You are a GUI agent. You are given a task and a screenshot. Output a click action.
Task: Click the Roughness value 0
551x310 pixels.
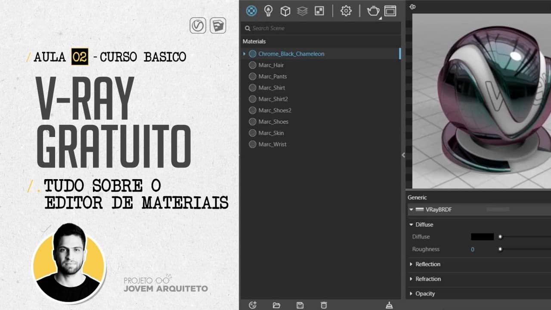(x=473, y=249)
